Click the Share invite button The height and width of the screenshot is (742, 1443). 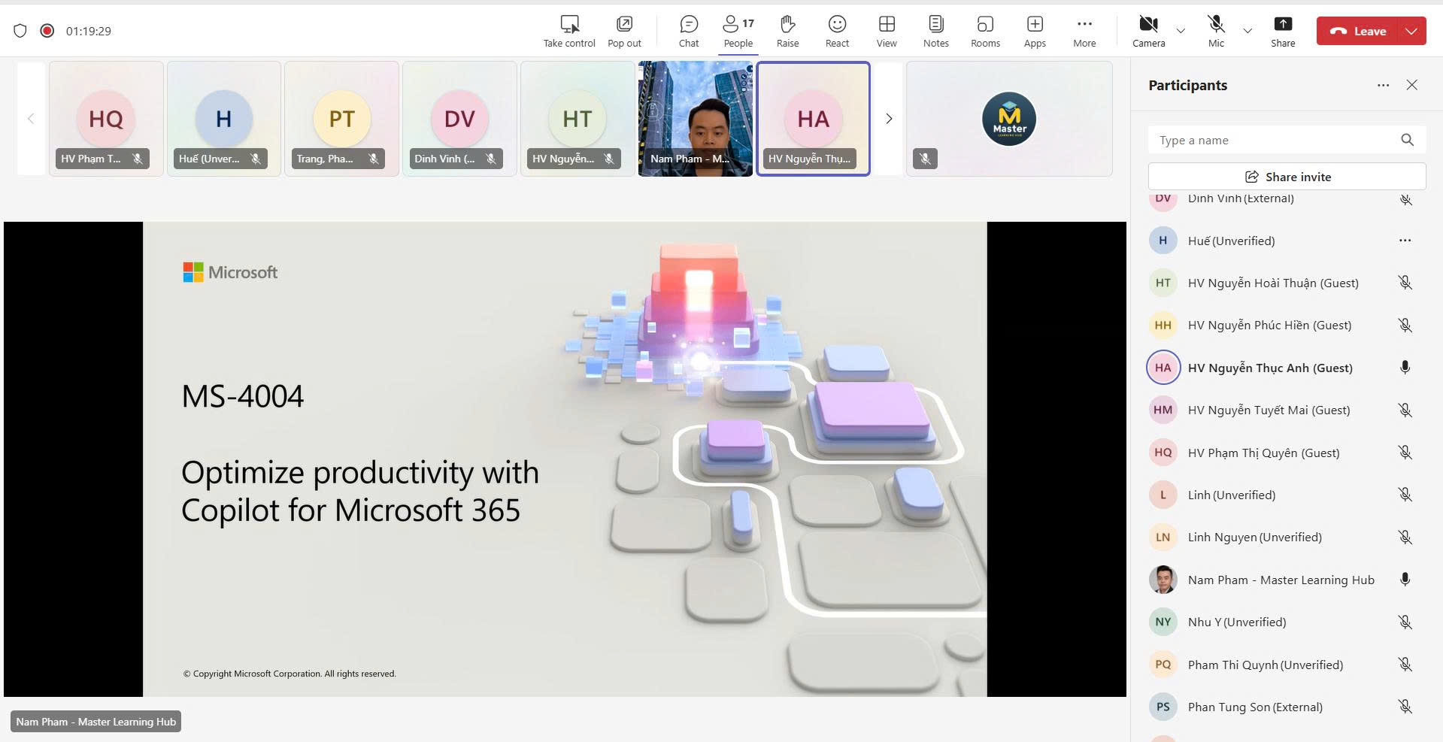tap(1287, 177)
